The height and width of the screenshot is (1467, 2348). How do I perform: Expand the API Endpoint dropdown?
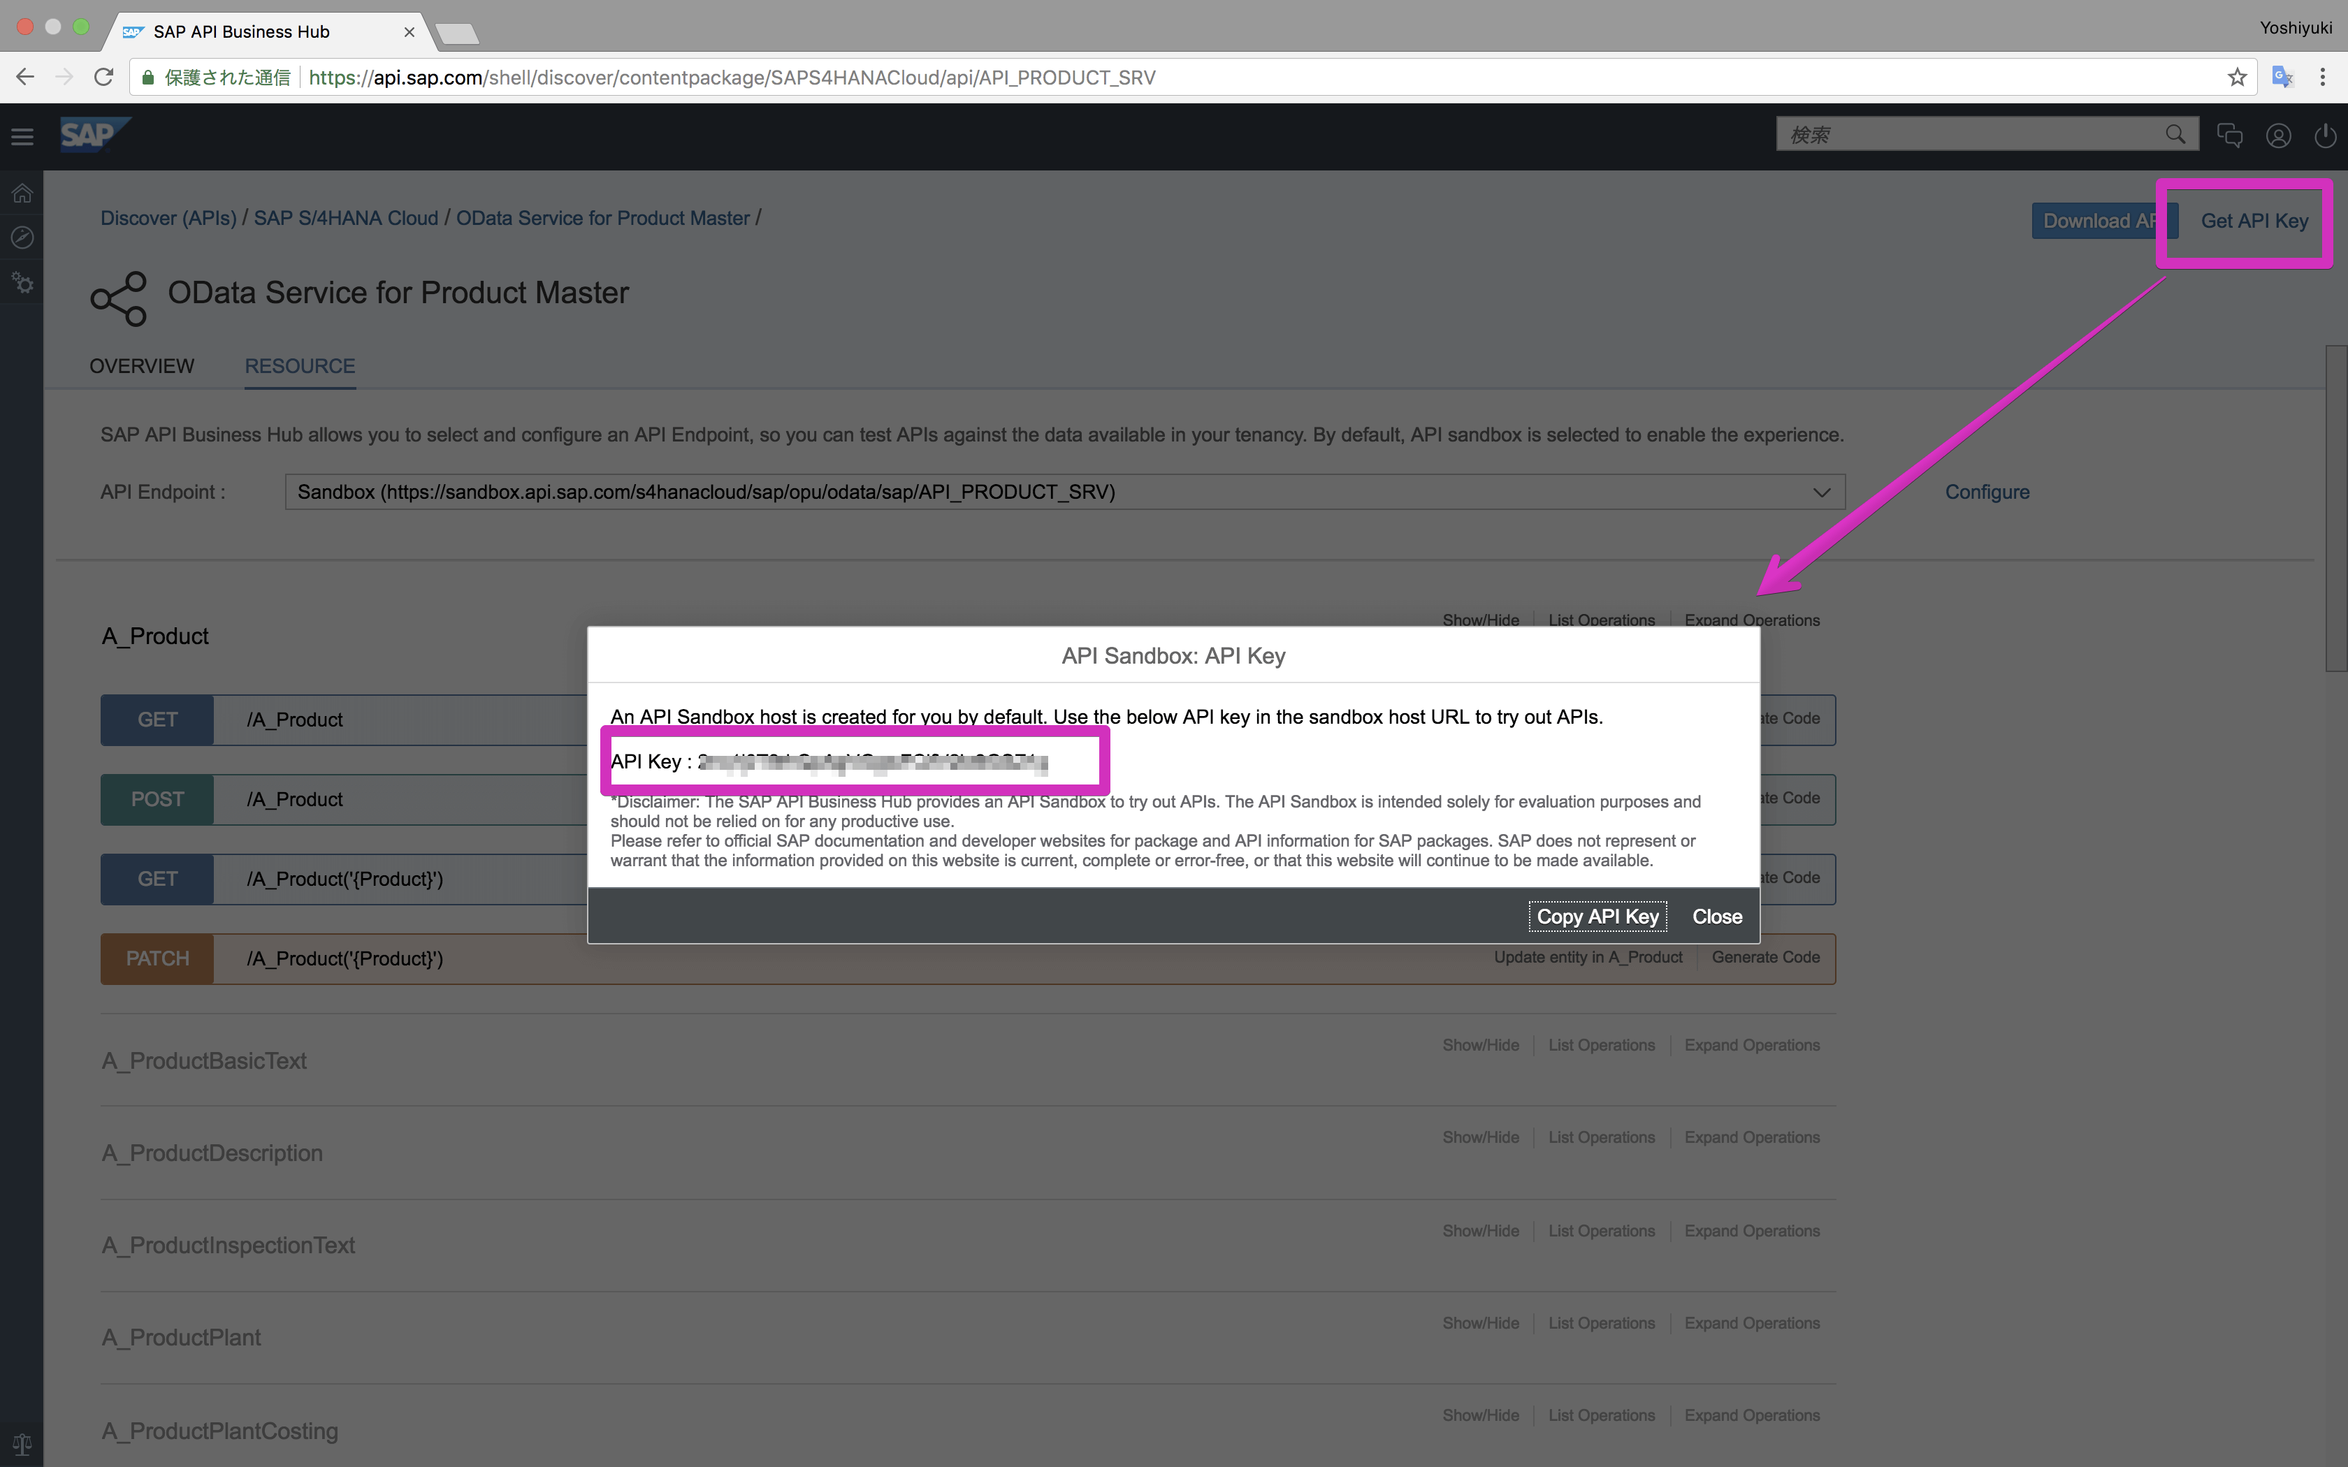click(x=1821, y=492)
